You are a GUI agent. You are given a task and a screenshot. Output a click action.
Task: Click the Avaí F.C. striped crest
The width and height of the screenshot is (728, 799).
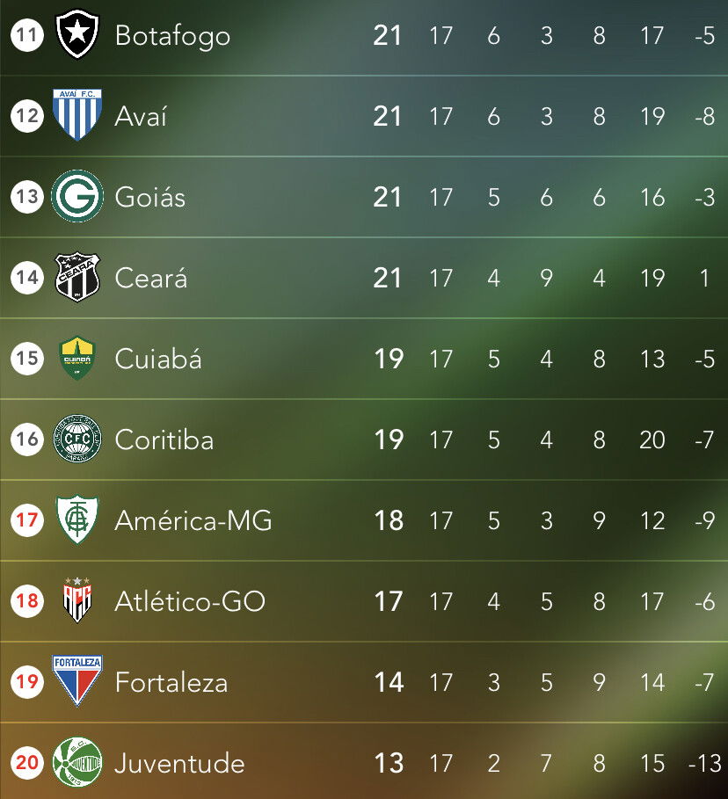[x=77, y=114]
